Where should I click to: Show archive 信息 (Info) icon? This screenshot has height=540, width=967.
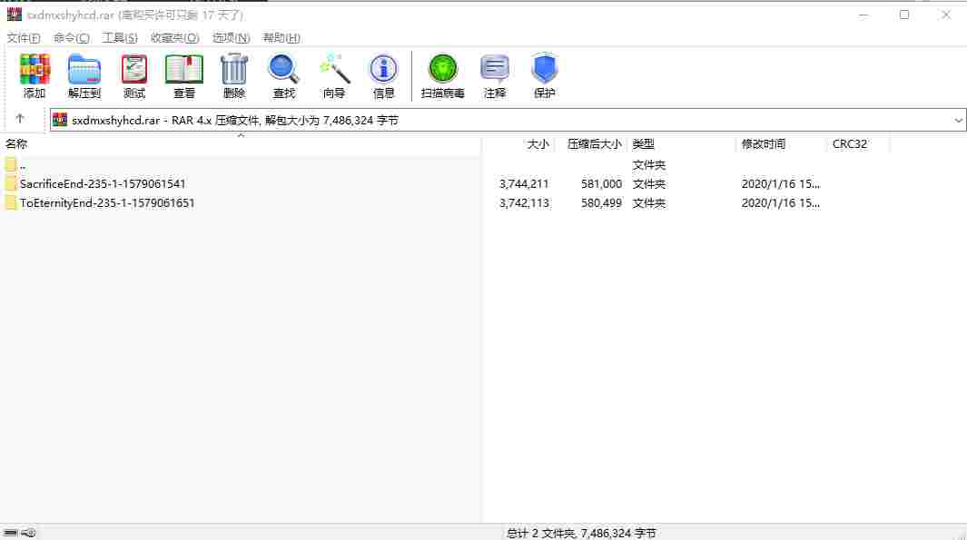(383, 76)
